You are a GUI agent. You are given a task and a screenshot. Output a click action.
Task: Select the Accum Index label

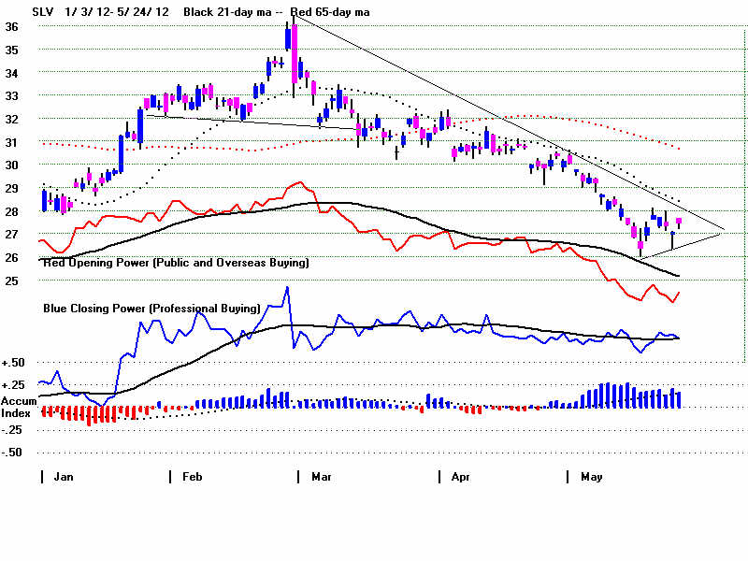(19, 406)
